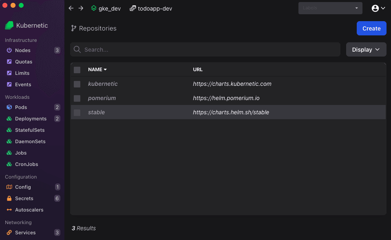
Task: Check the kubernetic repository checkbox
Action: (x=77, y=84)
